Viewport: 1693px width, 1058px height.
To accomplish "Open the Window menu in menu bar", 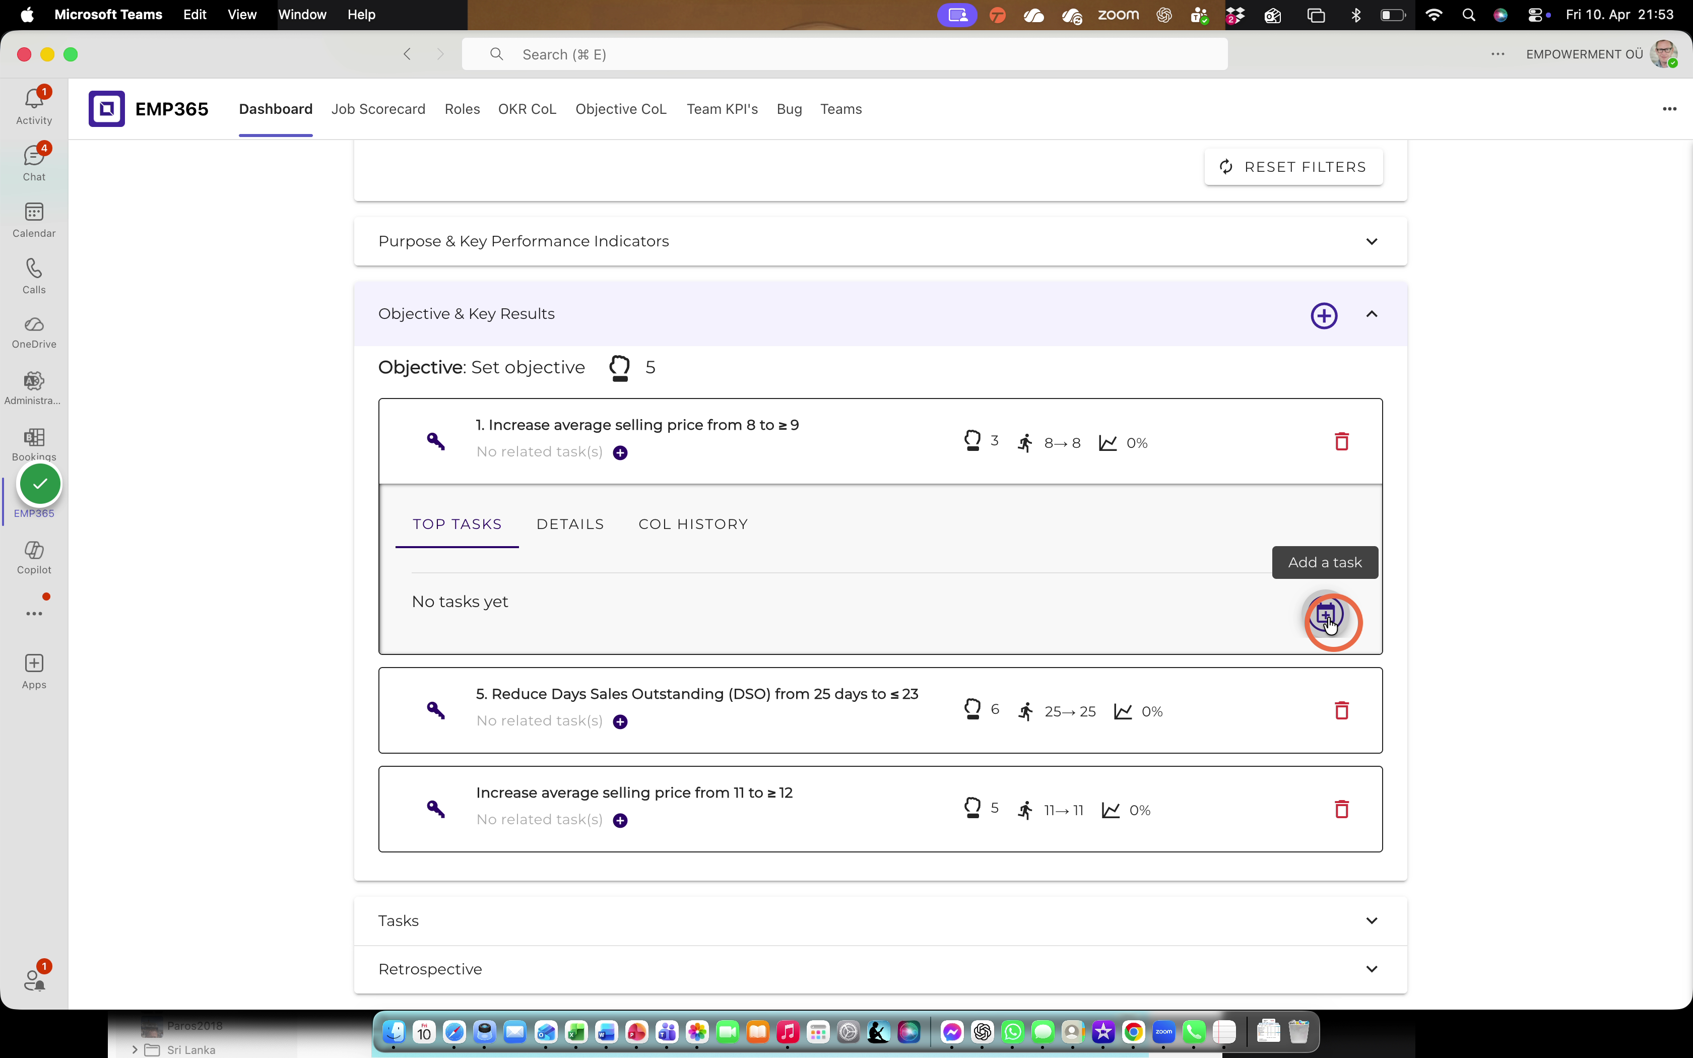I will pos(301,15).
